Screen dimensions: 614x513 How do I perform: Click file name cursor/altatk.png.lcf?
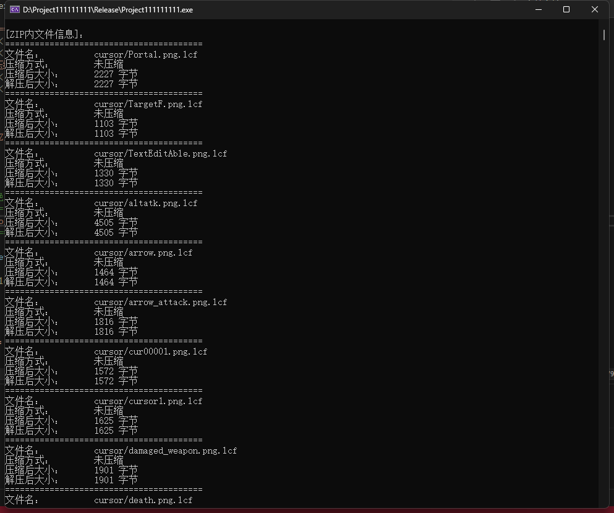(x=146, y=203)
